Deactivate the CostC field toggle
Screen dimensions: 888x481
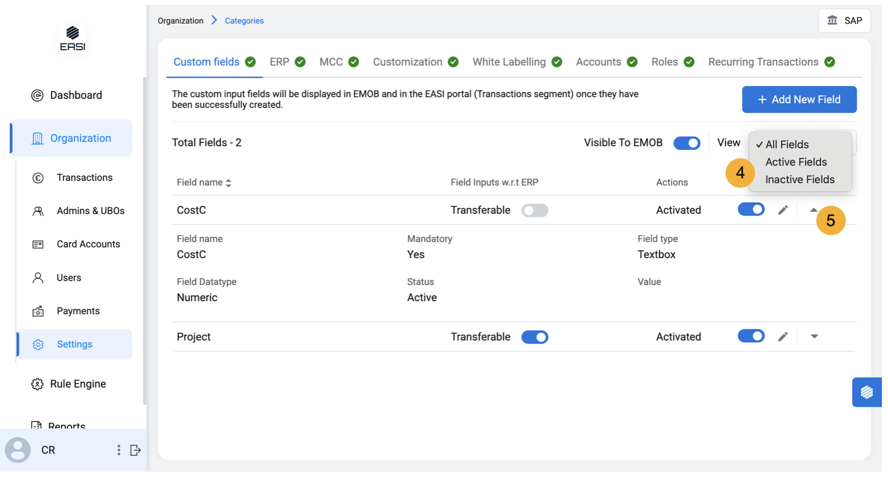tap(751, 210)
